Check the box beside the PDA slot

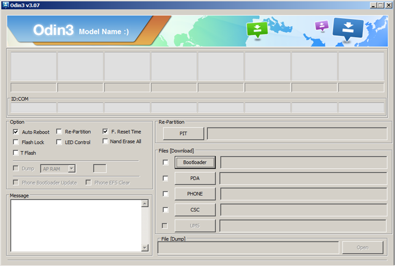(165, 178)
